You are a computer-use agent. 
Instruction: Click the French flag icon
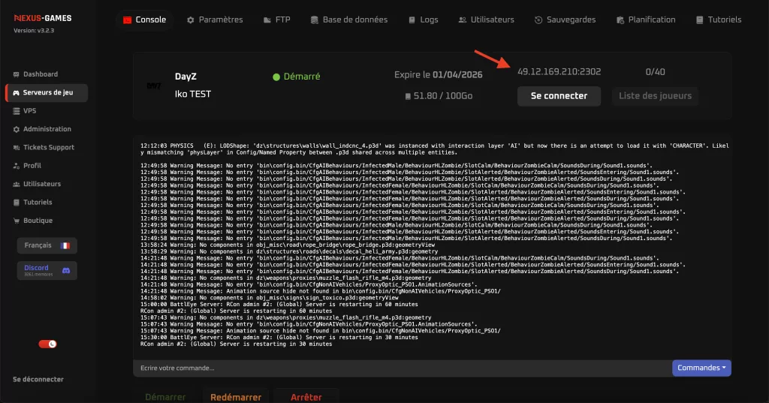coord(65,245)
